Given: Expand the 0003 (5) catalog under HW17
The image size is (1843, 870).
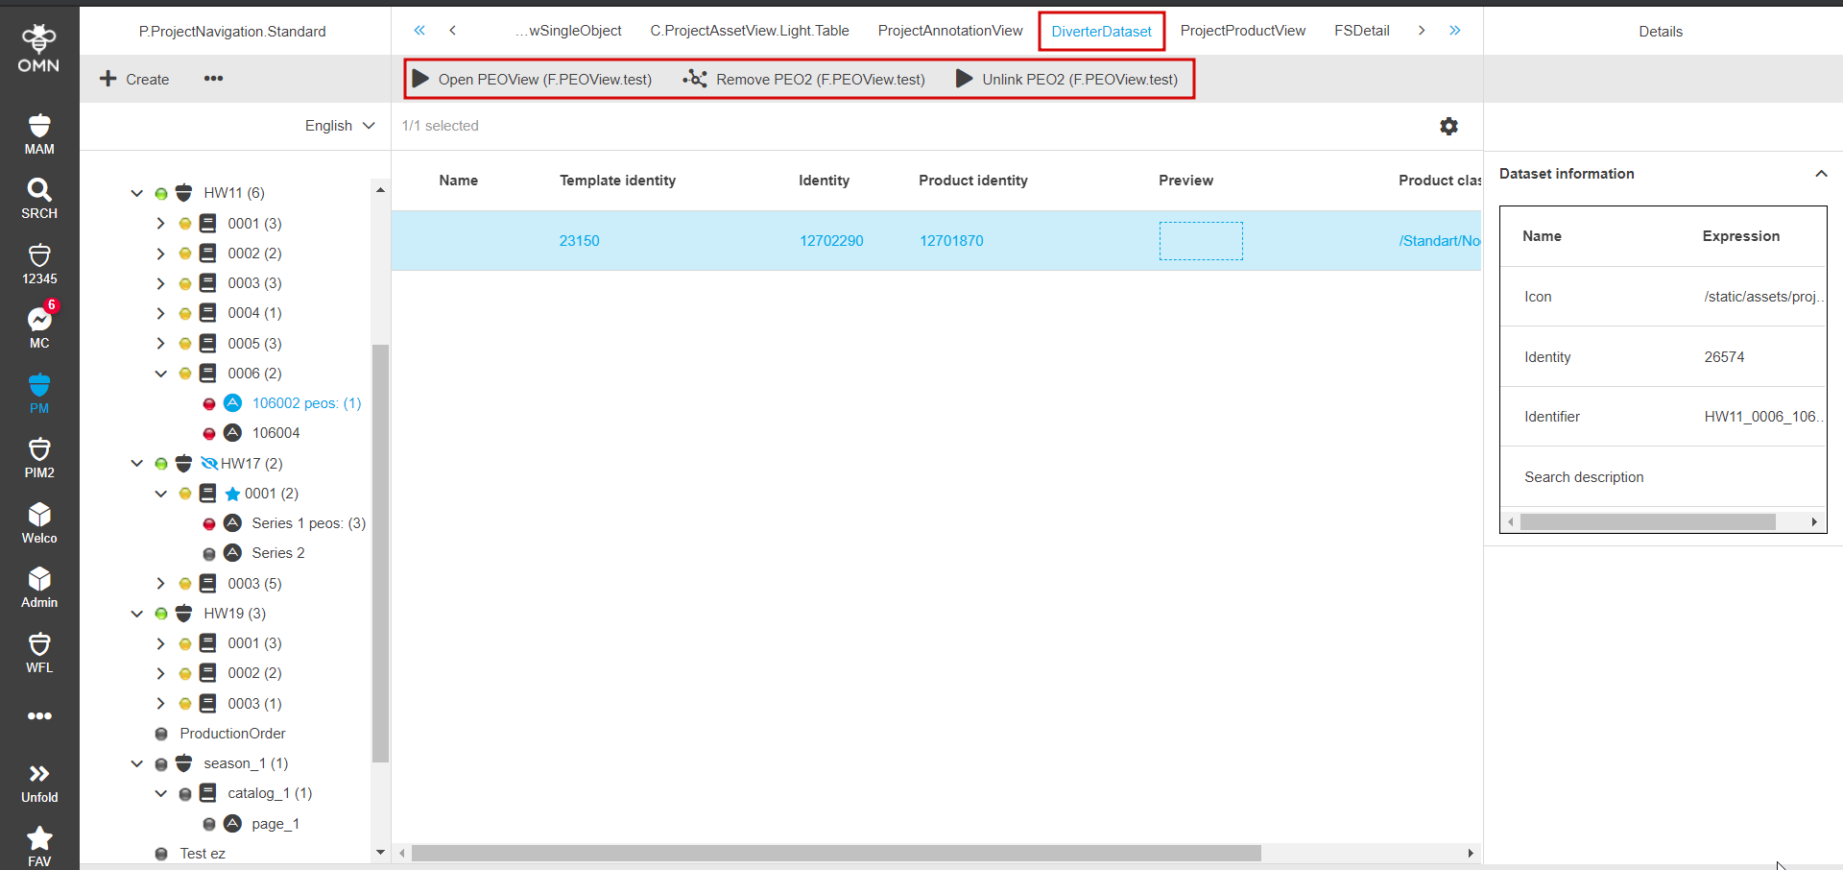Looking at the screenshot, I should (160, 583).
